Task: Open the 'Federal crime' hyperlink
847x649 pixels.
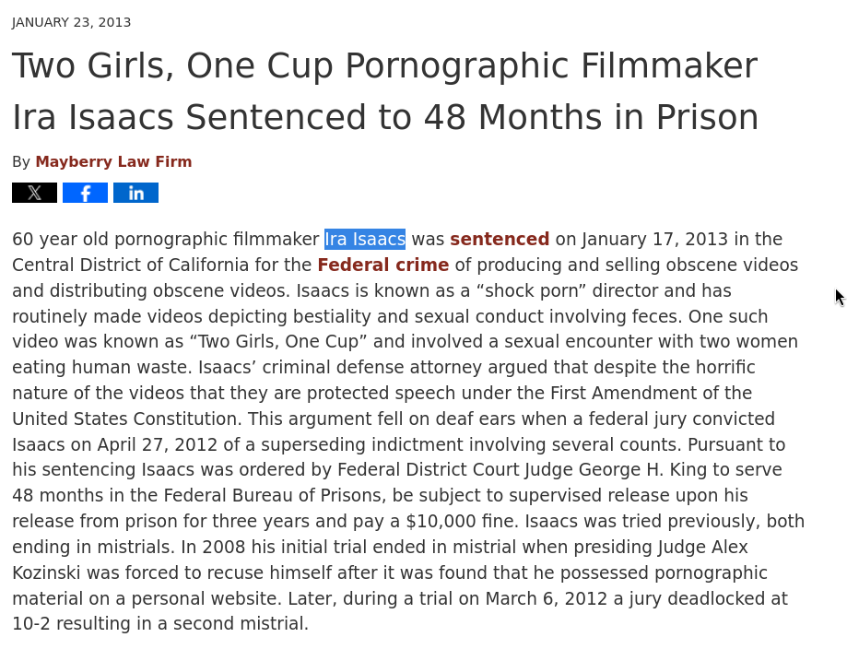Action: (383, 265)
